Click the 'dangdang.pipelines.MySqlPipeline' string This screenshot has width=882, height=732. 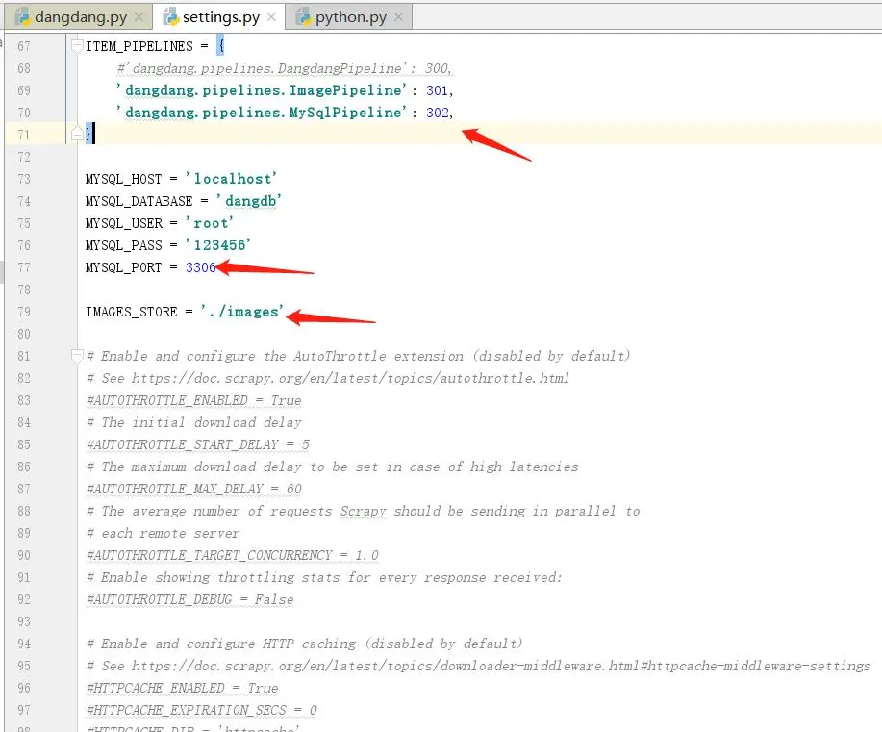261,113
